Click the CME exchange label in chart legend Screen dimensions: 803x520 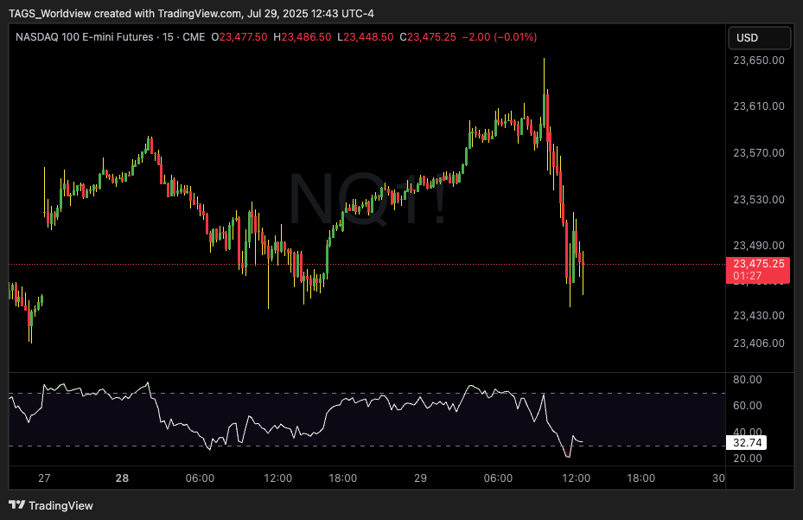pyautogui.click(x=194, y=37)
